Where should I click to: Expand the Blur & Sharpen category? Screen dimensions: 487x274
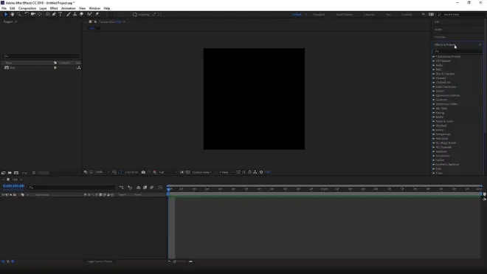point(434,74)
